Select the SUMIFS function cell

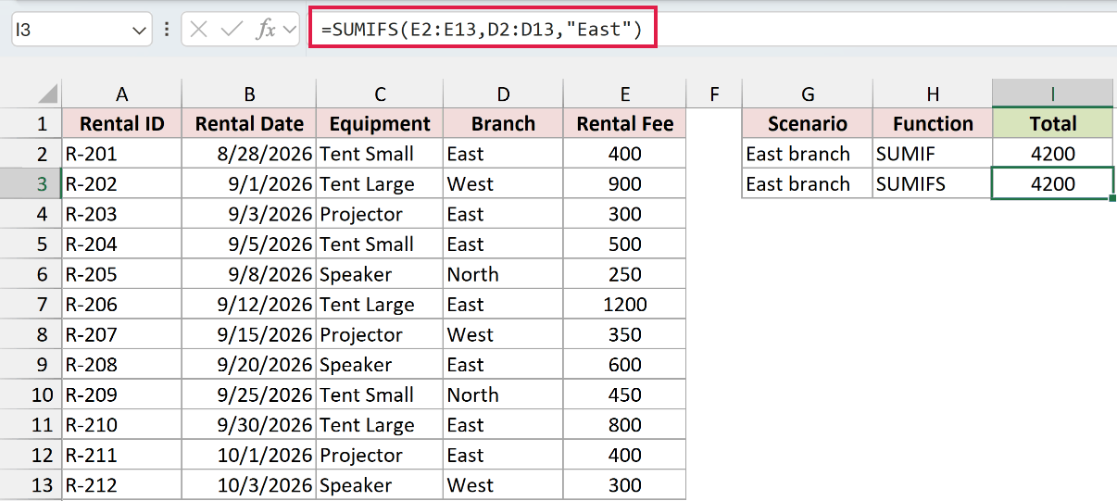[933, 183]
